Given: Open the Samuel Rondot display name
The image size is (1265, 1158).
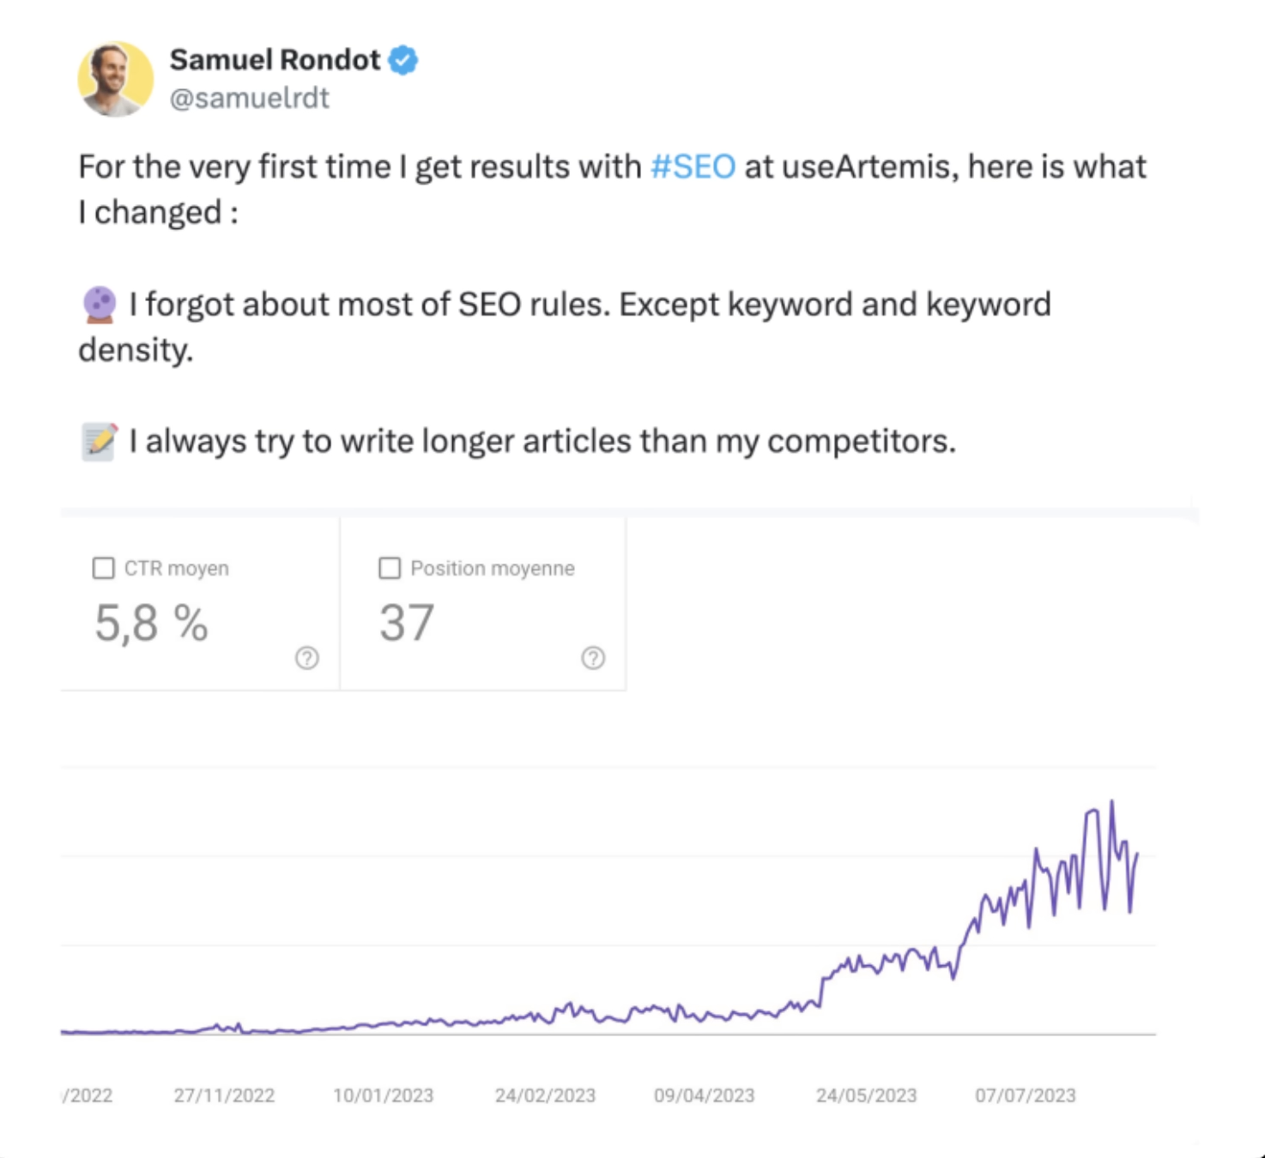Looking at the screenshot, I should [x=275, y=60].
